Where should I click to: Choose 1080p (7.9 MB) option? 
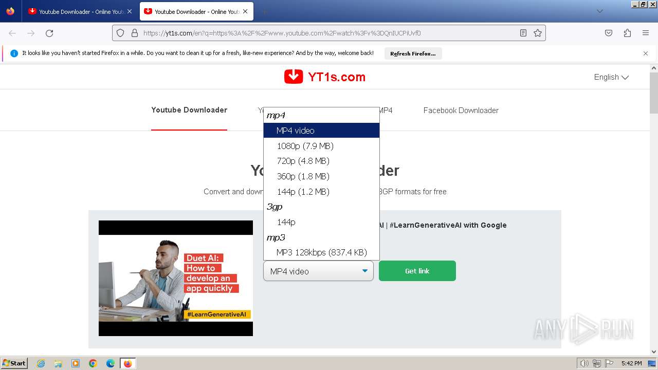tap(321, 146)
